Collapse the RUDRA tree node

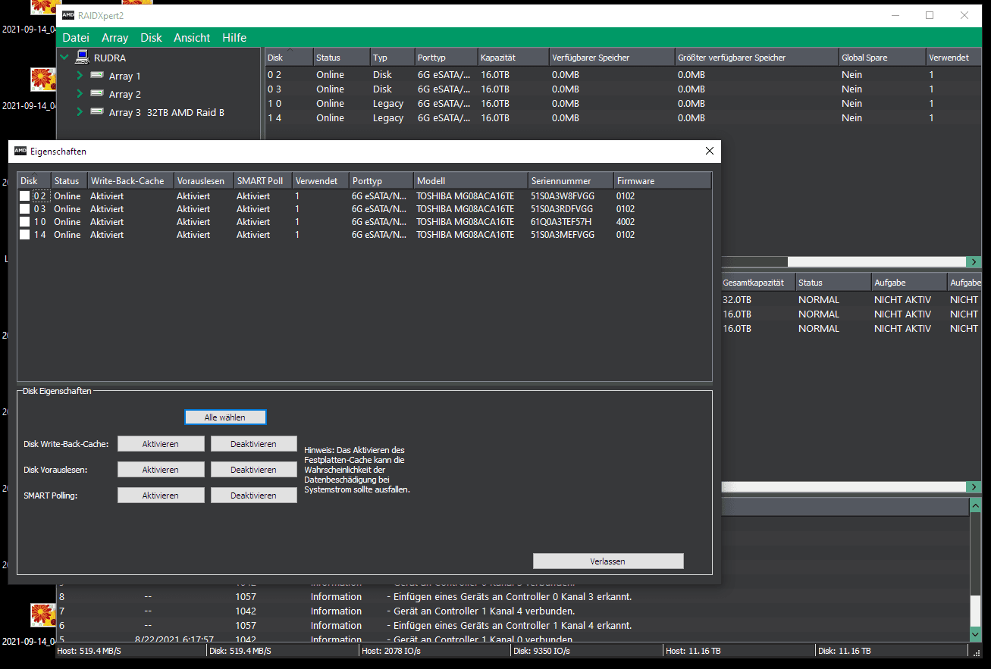coord(64,57)
